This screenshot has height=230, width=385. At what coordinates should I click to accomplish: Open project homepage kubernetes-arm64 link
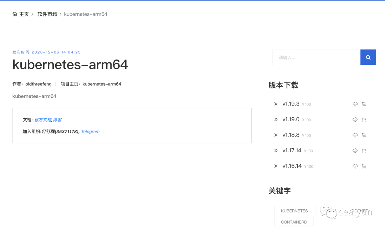pos(102,84)
